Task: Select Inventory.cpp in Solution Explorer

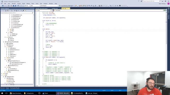Action: (16, 21)
